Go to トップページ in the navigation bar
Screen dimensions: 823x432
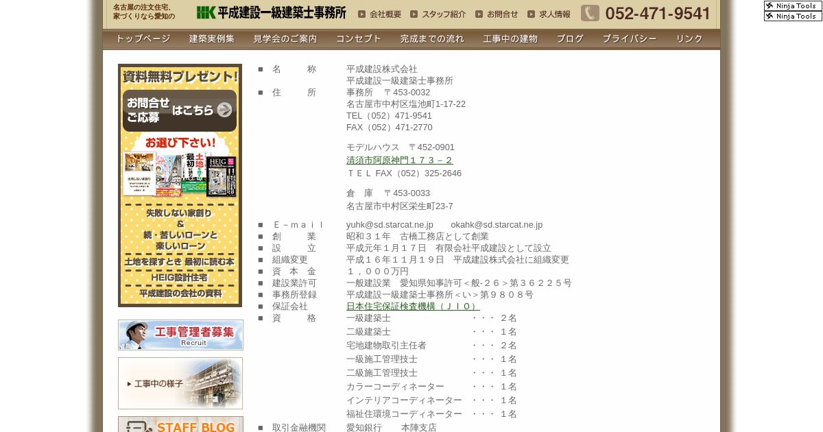tap(143, 39)
